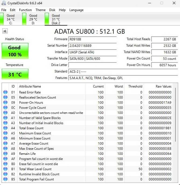Open the Disk menu
The height and width of the screenshot is (185, 180).
[x=52, y=10]
